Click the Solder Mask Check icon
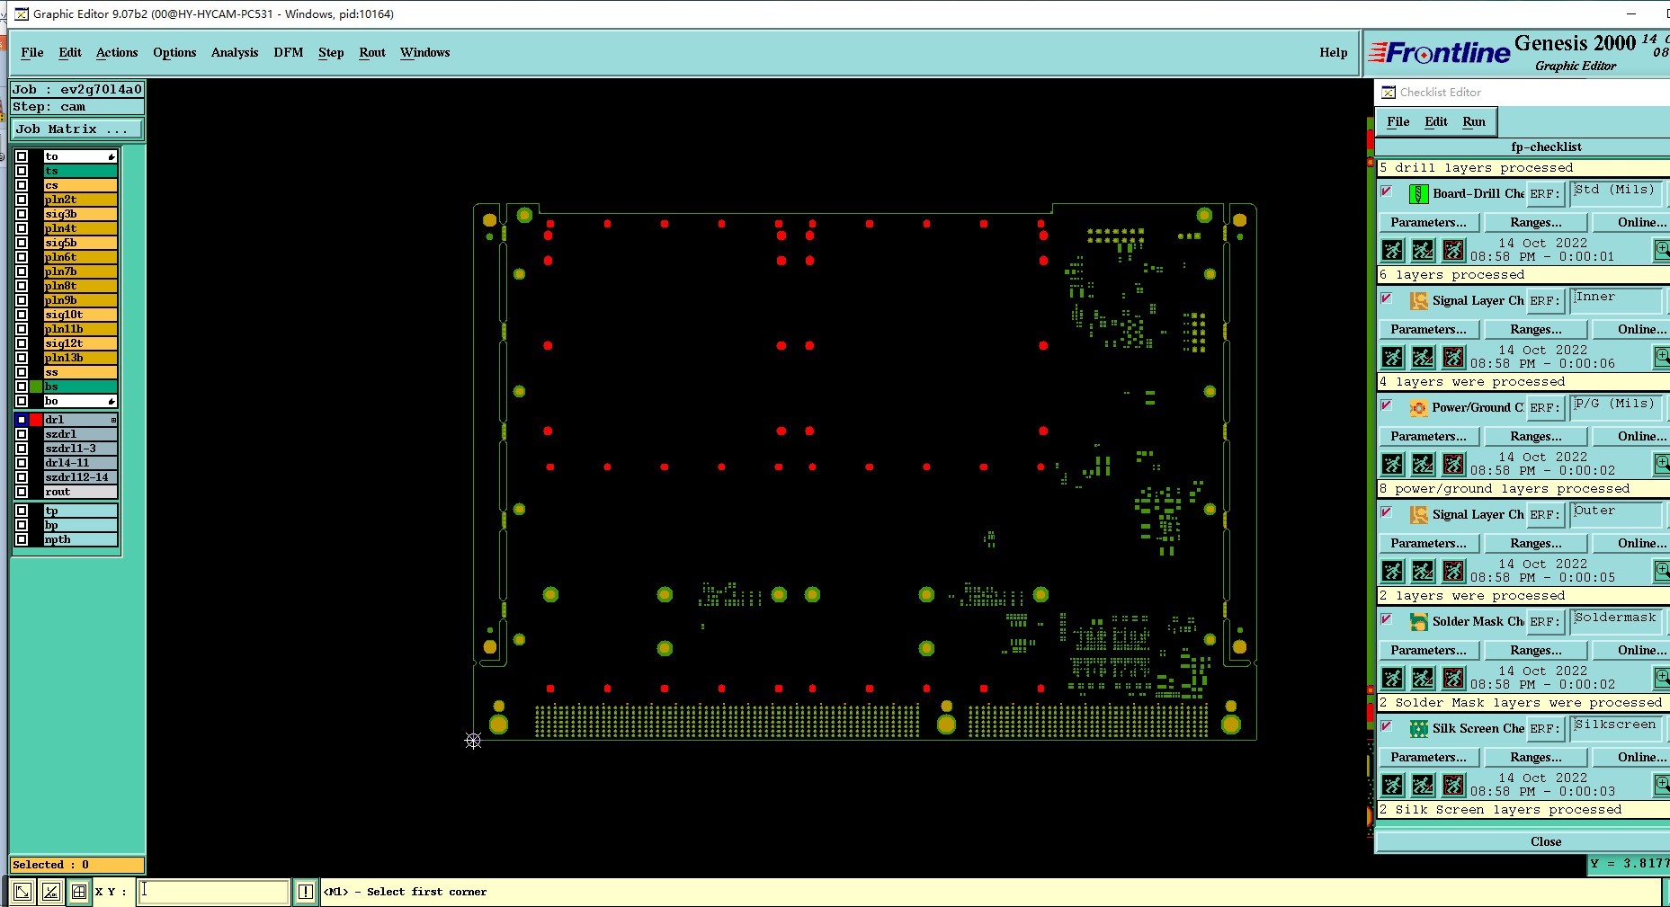This screenshot has width=1670, height=907. pos(1418,621)
